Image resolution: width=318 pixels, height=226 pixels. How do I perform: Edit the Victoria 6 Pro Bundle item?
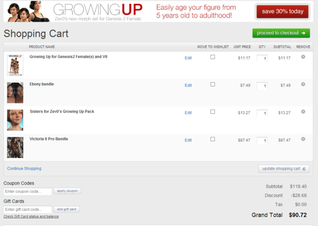(x=188, y=140)
